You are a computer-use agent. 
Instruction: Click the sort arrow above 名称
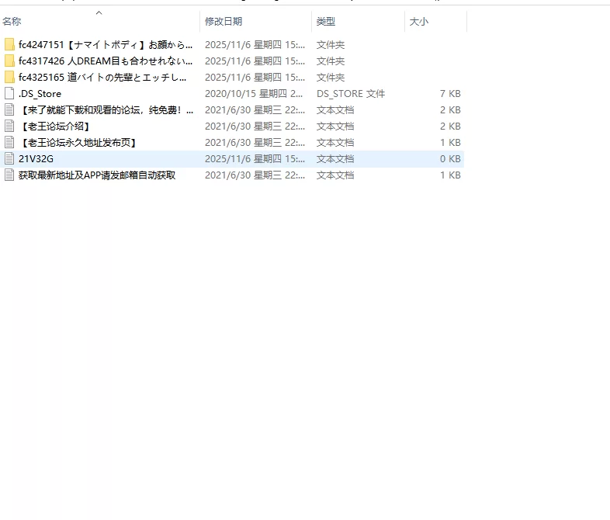99,12
